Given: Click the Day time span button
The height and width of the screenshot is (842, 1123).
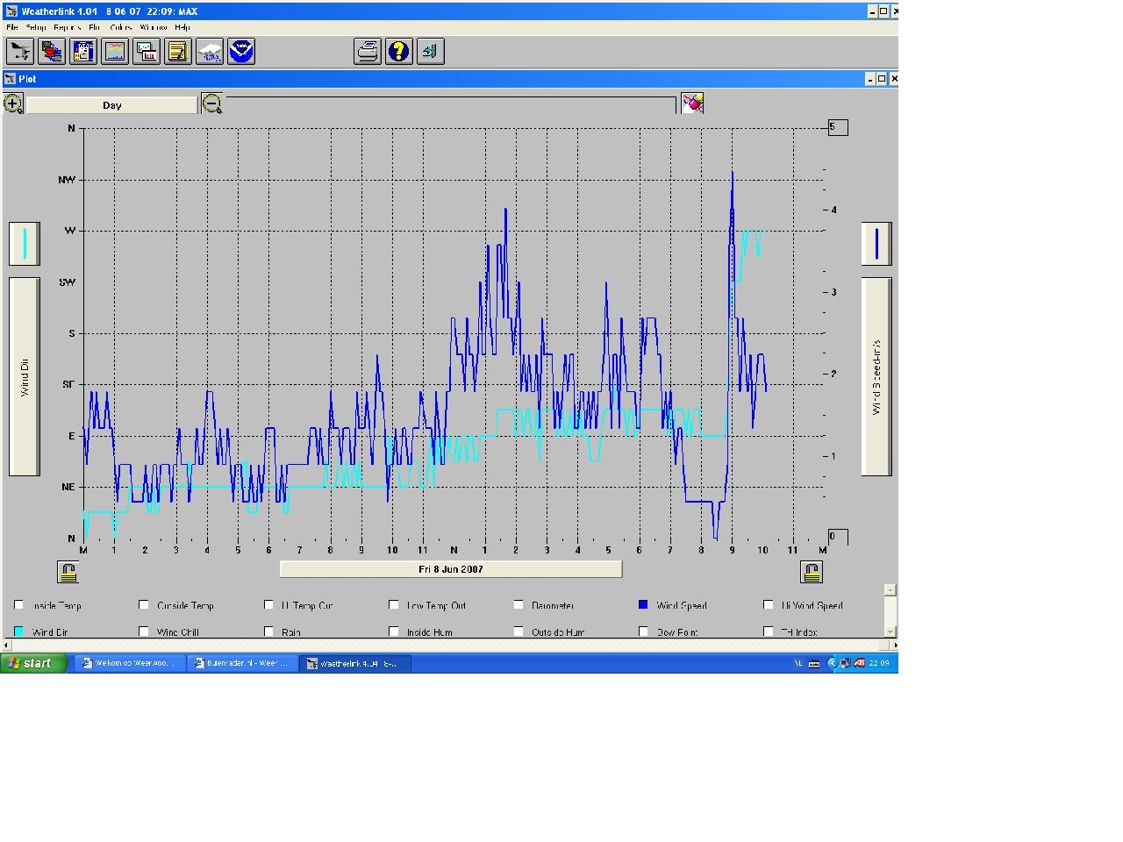Looking at the screenshot, I should 112,105.
